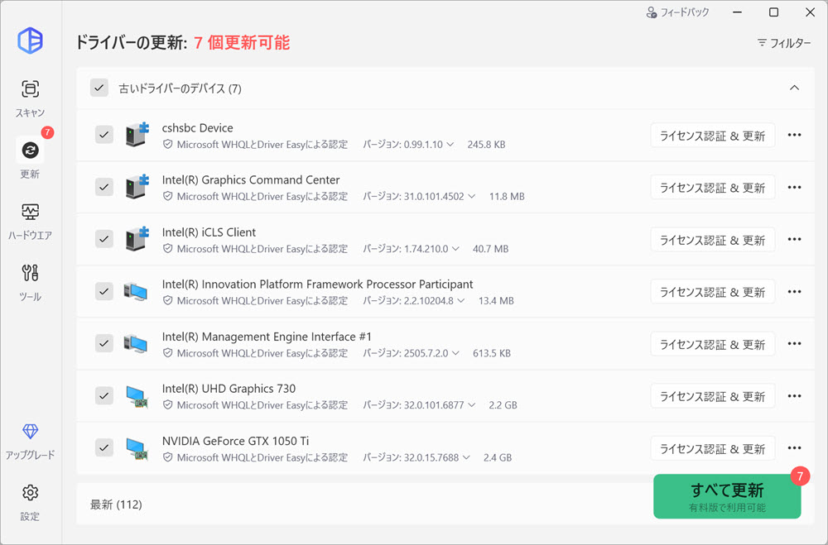Click the Management Engine Interface #1 device icon
The width and height of the screenshot is (828, 545).
click(x=136, y=343)
